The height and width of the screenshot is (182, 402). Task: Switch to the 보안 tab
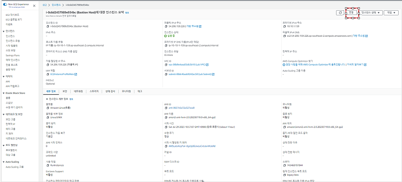tap(65, 91)
